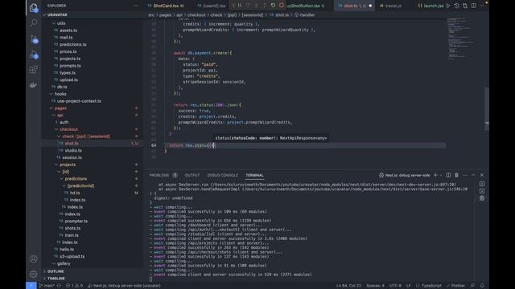
Task: Select TypeScript language mode
Action: coord(431,286)
